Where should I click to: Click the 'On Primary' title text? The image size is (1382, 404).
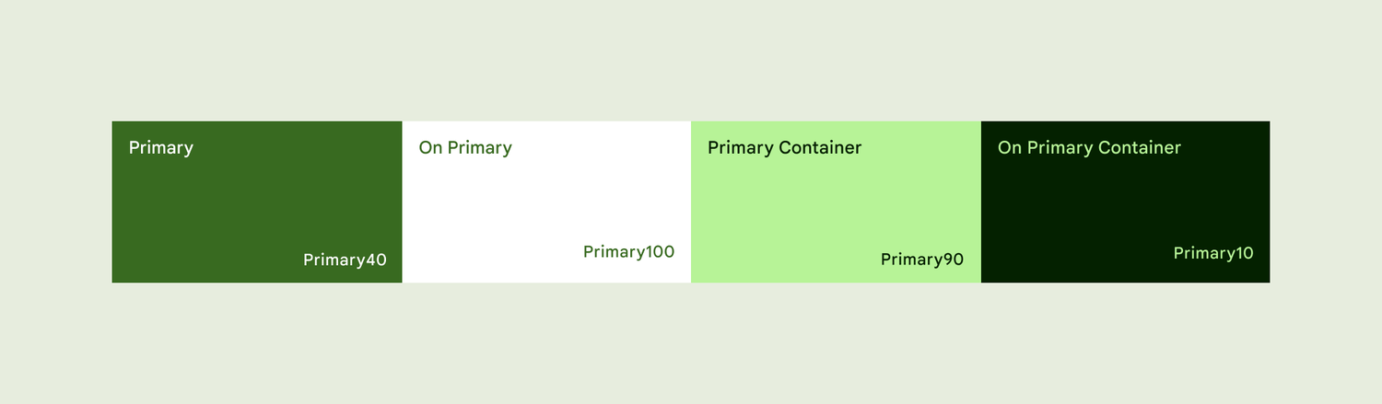click(465, 148)
